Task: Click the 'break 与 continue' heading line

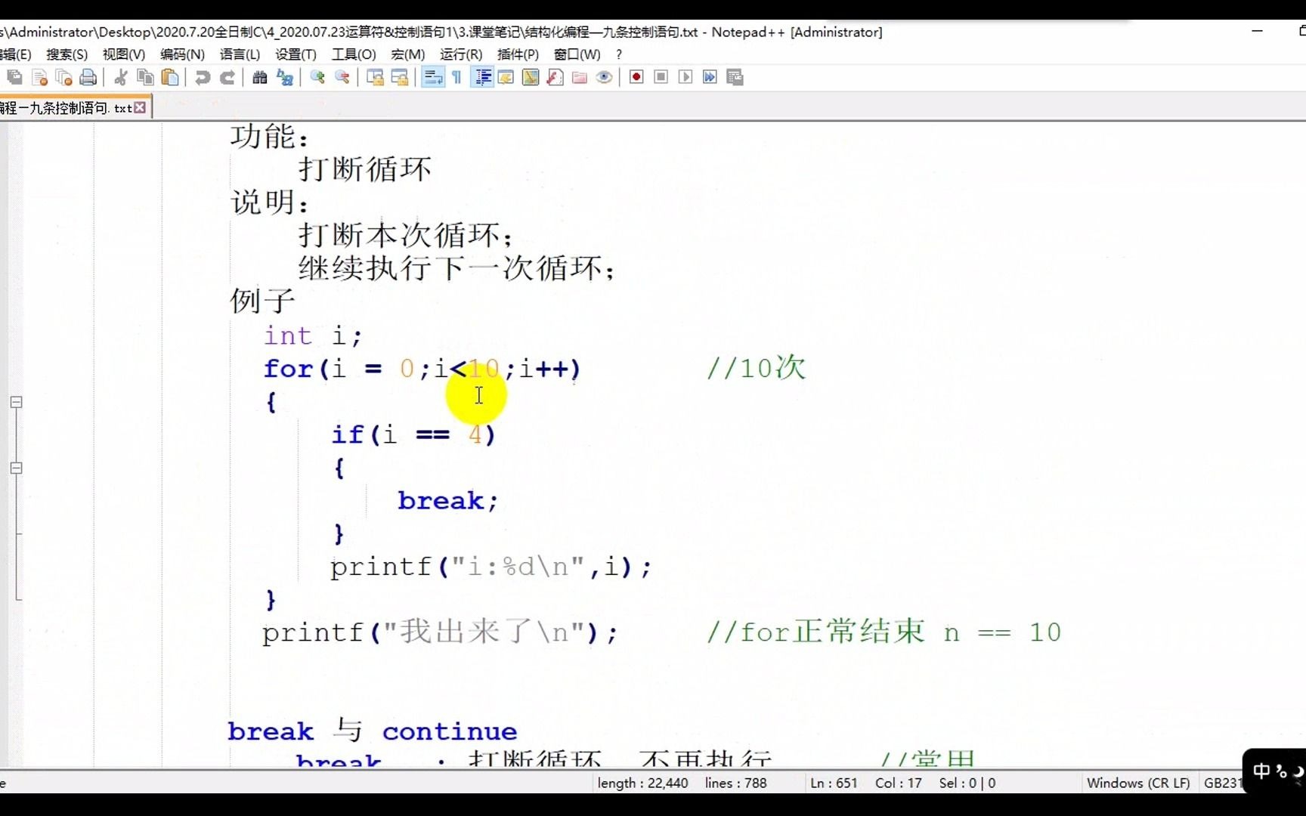Action: point(373,731)
